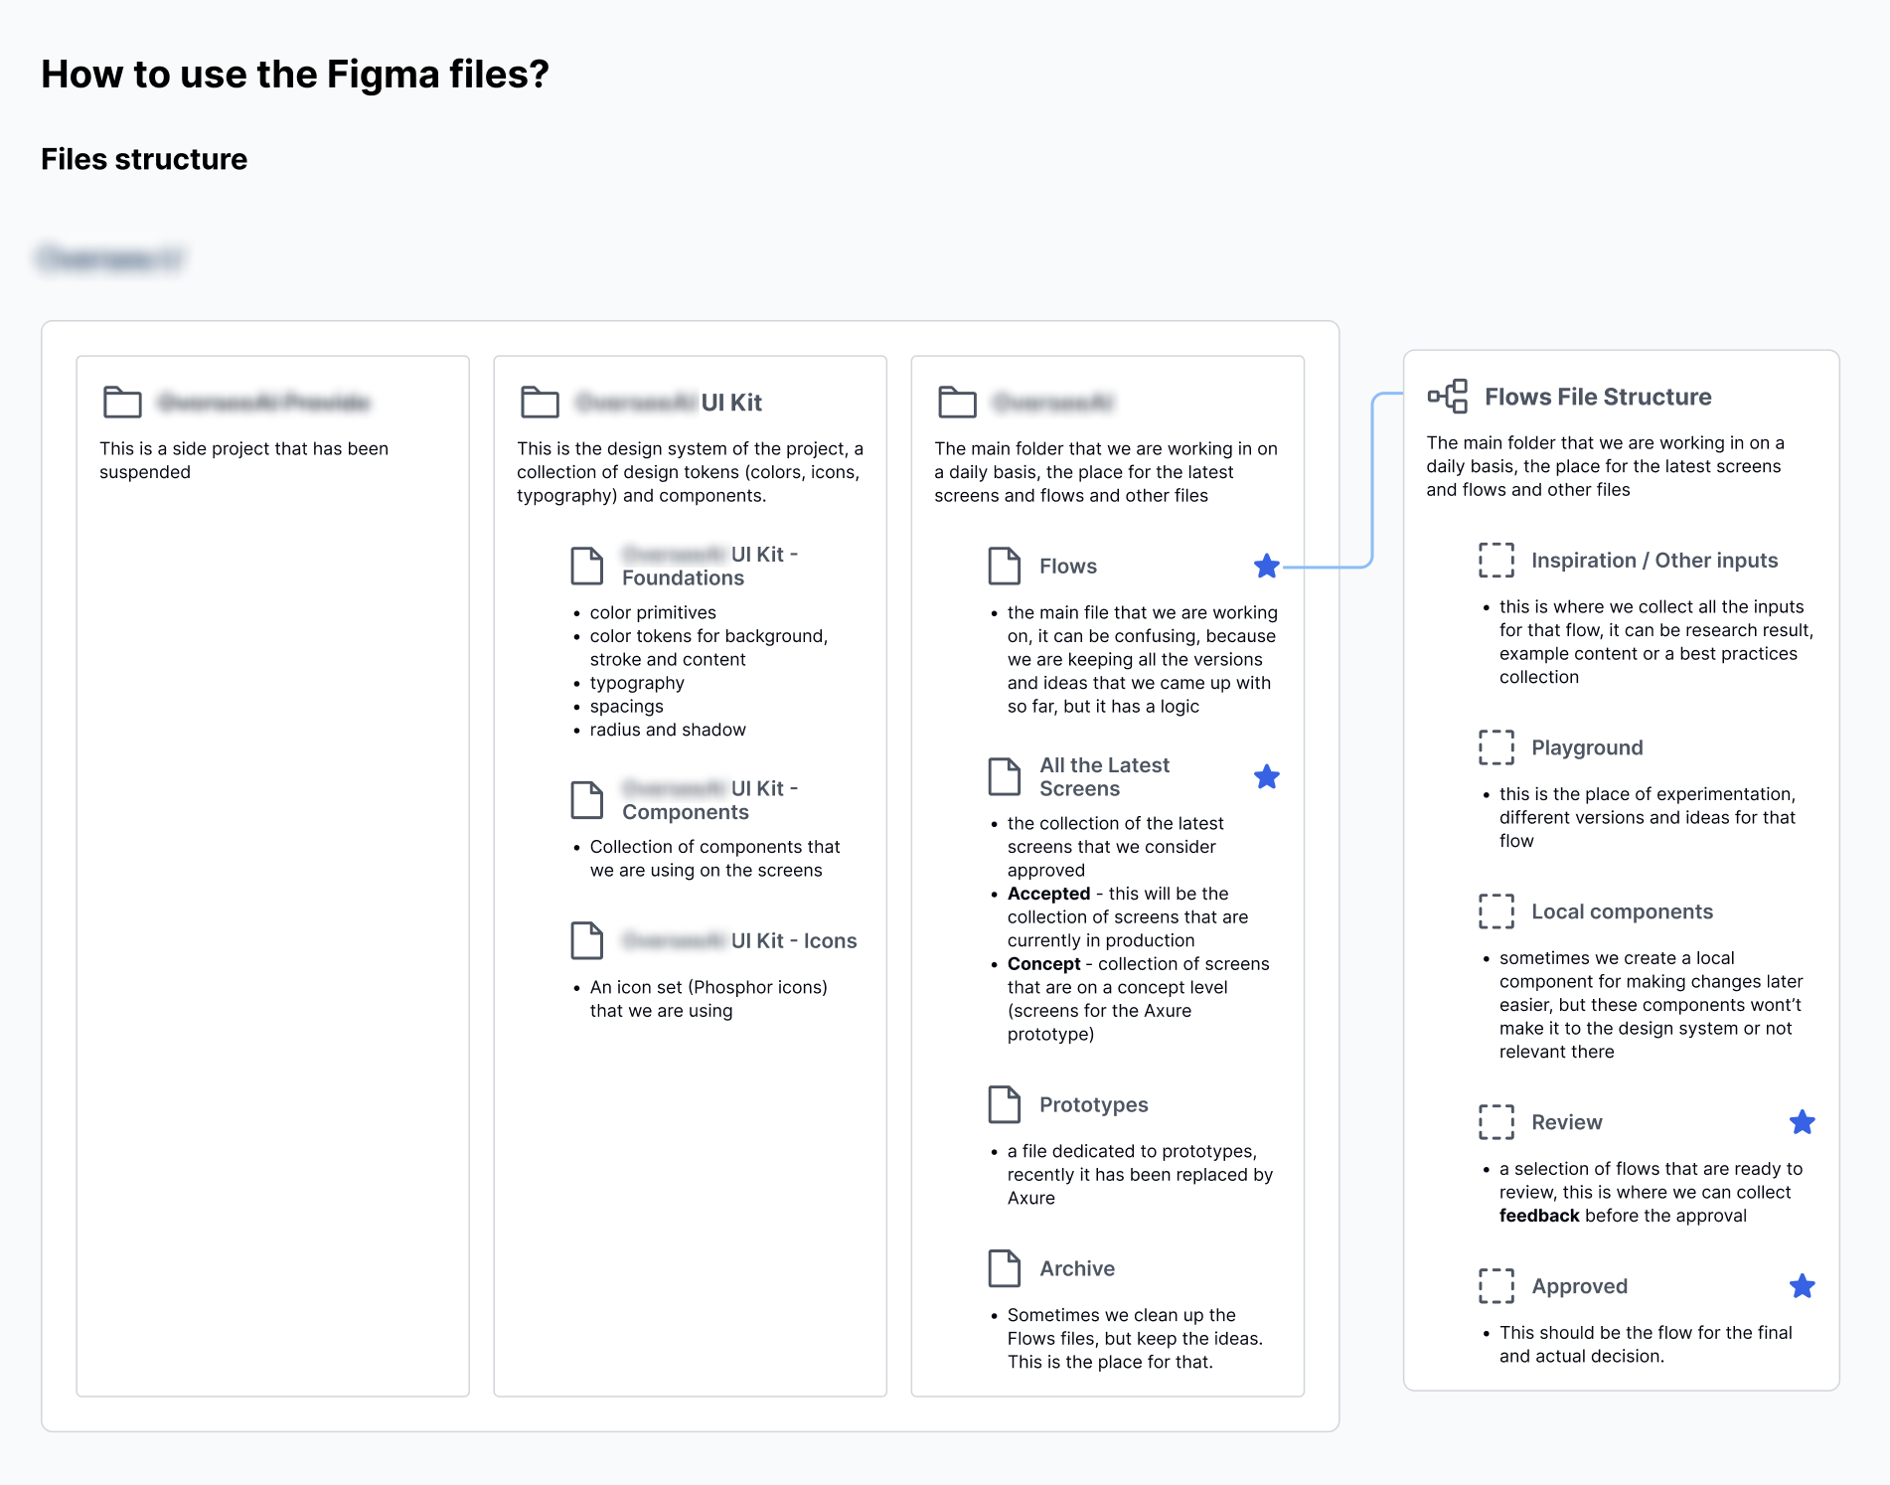Click the main working folder icon in third column

pyautogui.click(x=958, y=403)
